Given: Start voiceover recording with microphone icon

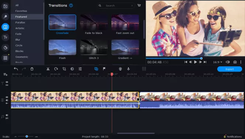Looking at the screenshot, I should coord(128,69).
